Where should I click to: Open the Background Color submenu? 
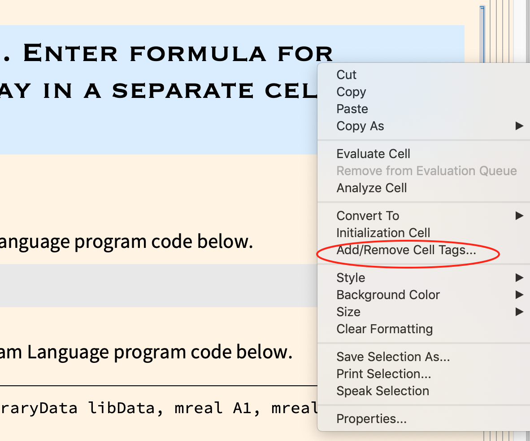[388, 295]
